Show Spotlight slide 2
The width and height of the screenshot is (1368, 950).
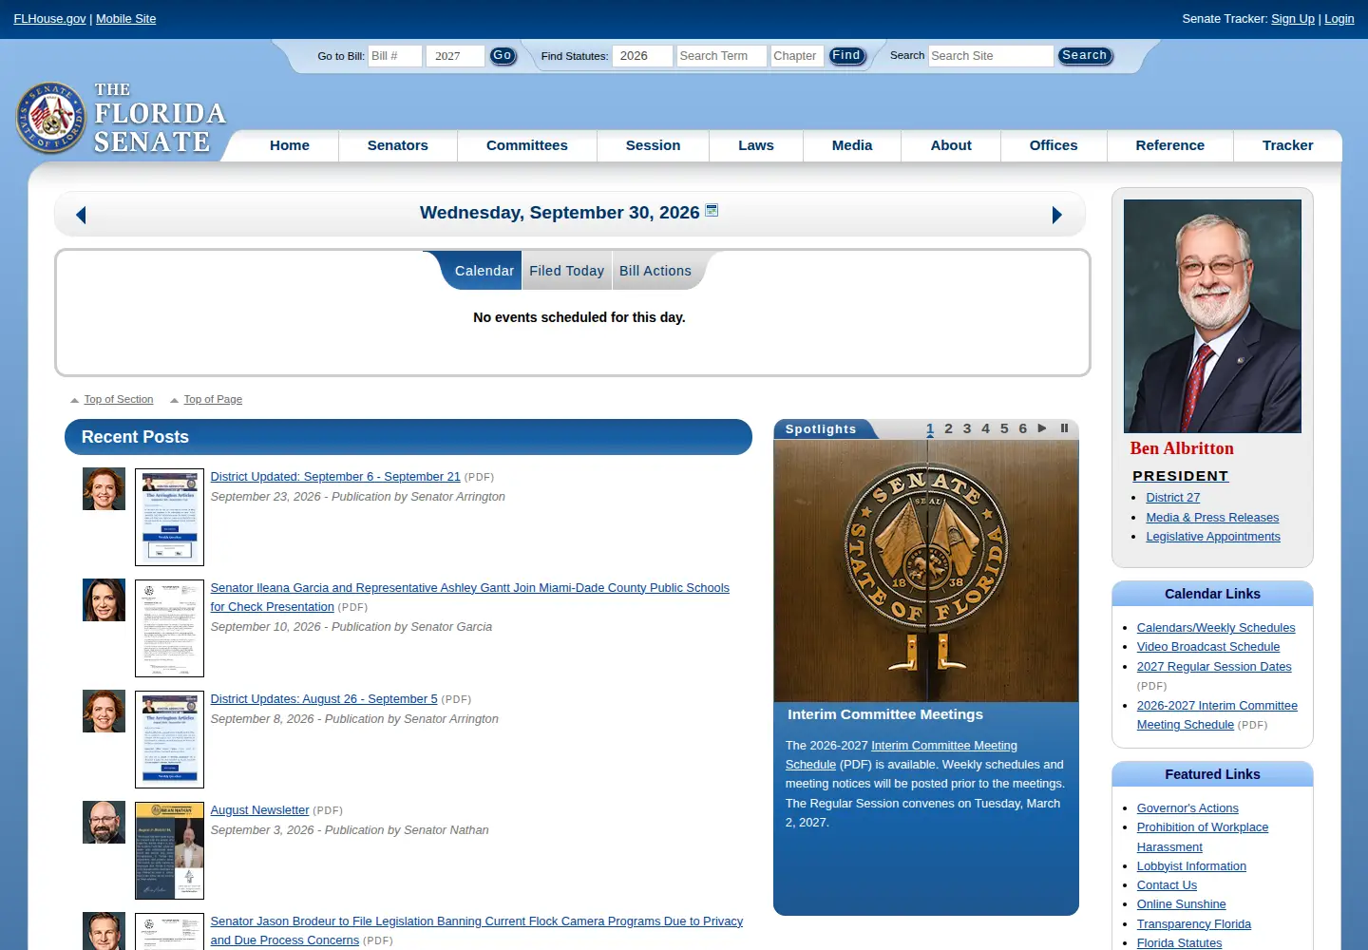tap(948, 428)
